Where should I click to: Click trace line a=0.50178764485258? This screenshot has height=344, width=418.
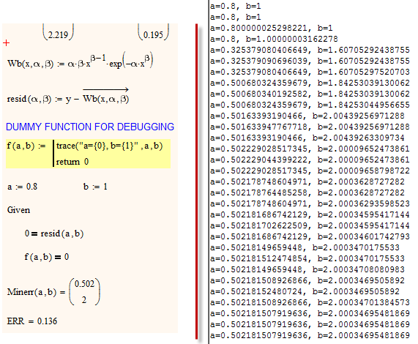click(307, 192)
